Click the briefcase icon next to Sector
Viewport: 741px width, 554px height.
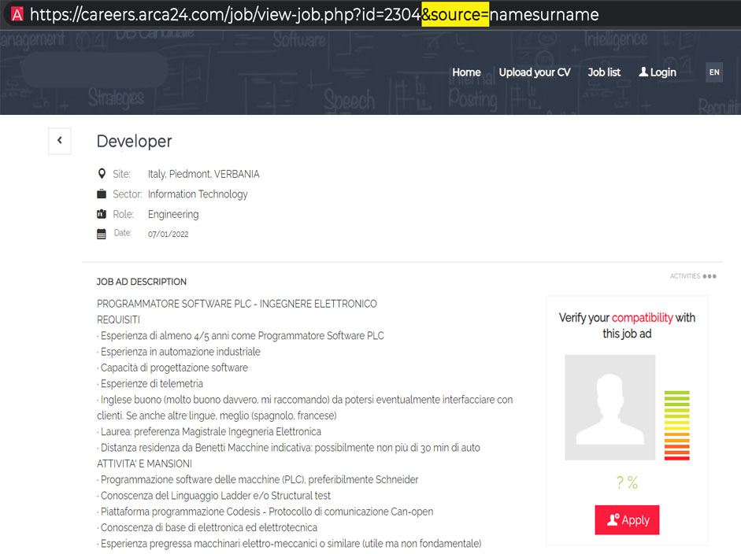(x=102, y=194)
